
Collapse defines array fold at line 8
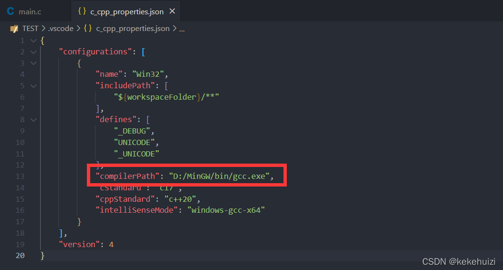[x=33, y=120]
